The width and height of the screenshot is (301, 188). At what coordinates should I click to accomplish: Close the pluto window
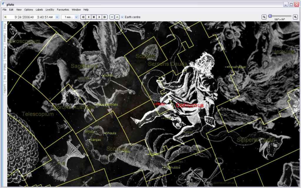tap(297, 4)
